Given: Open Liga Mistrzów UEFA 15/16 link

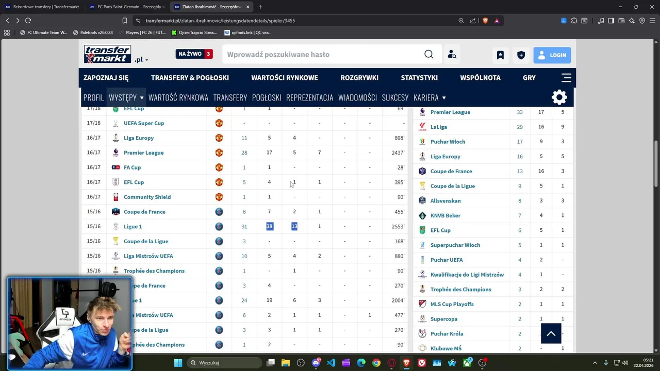Looking at the screenshot, I should (148, 256).
